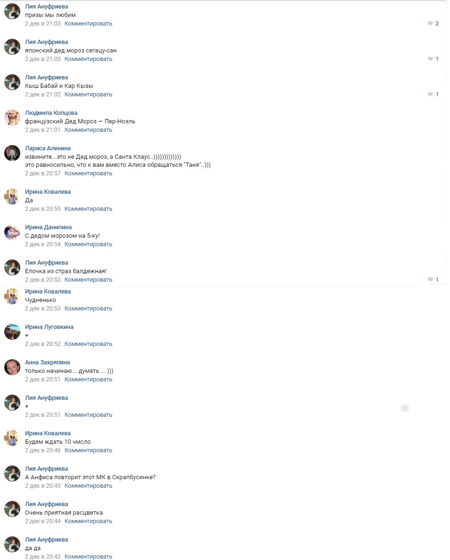The width and height of the screenshot is (450, 560).
Task: Like the "Кыш Бабай и Кар Кызы" comment
Action: 430,95
